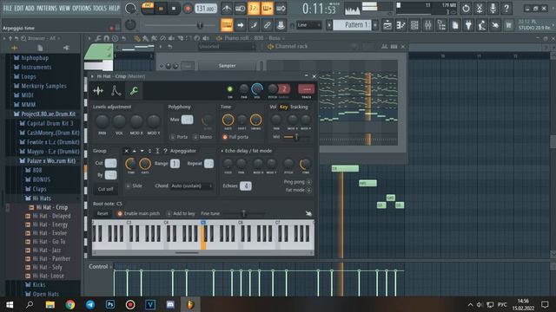Viewport: 556px width, 312px height.
Task: Open the FILE menu
Action: (7, 8)
